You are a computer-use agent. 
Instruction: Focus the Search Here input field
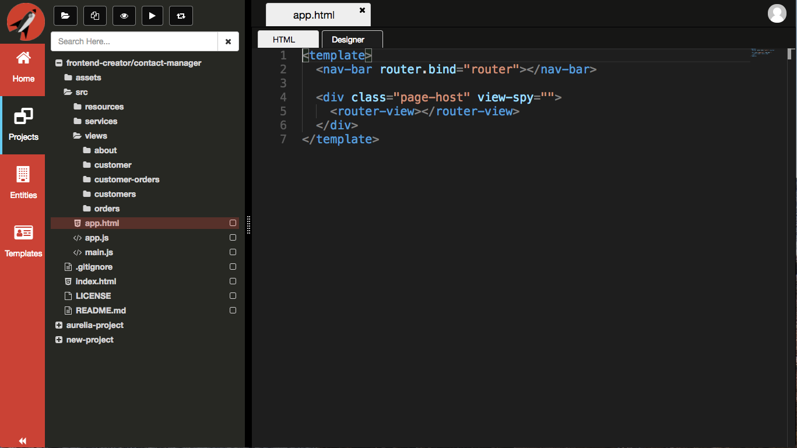click(x=134, y=41)
